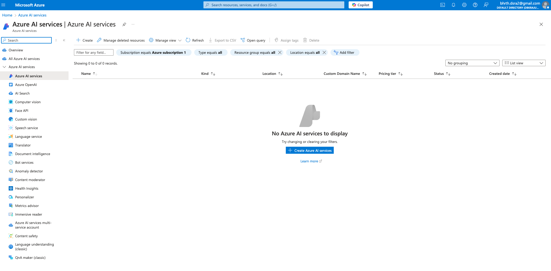Screen dimensions: 551x271
Task: Open the Learn more link
Action: (311, 161)
